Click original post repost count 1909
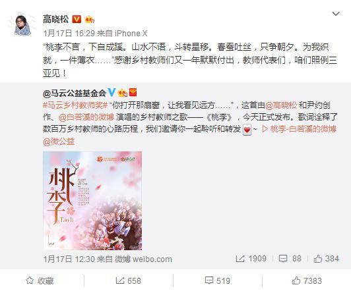This screenshot has height=291, width=351. (x=251, y=259)
